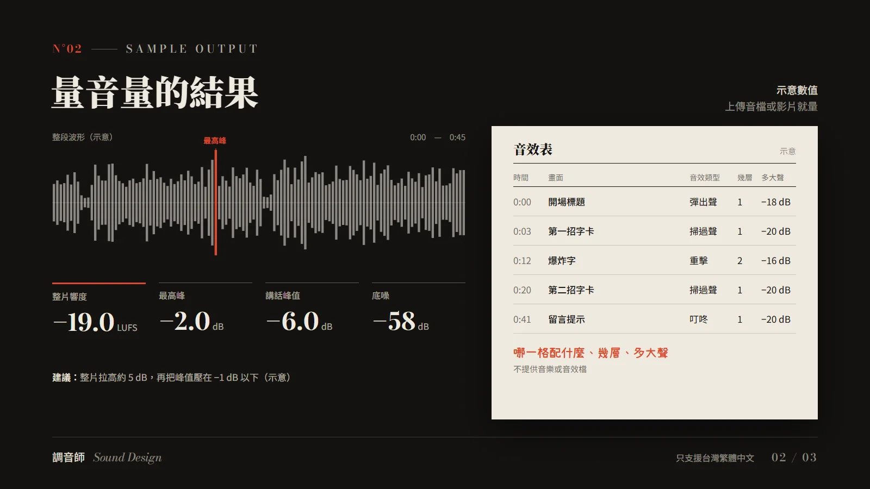The width and height of the screenshot is (870, 489).
Task: Click the 量音量的結果 heading
Action: 155,93
